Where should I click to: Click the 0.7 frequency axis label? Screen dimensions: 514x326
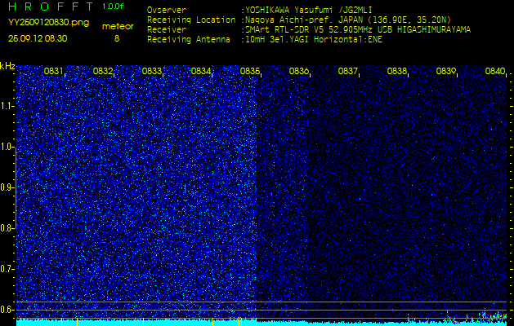pos(7,269)
